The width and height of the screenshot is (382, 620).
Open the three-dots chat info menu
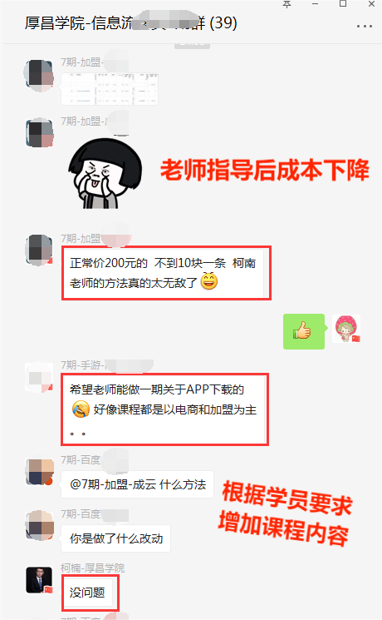tap(364, 26)
